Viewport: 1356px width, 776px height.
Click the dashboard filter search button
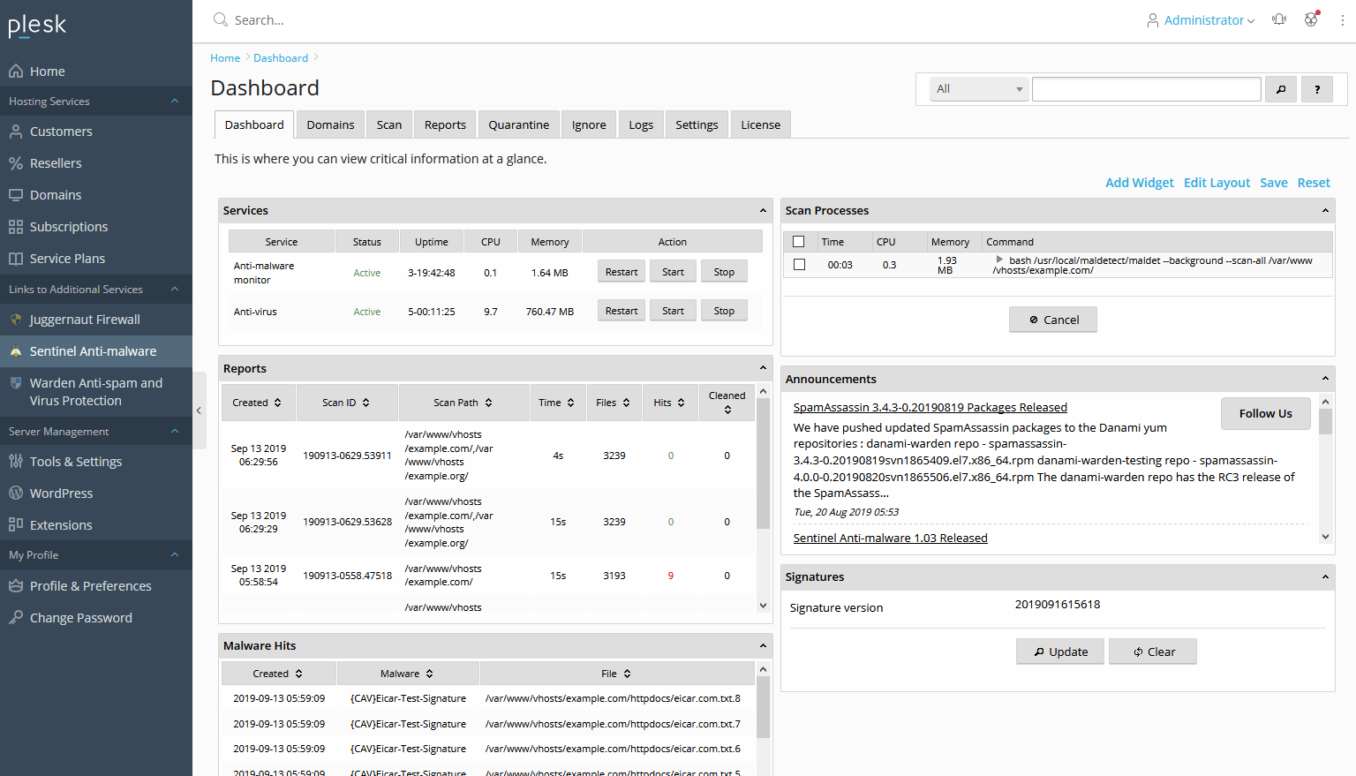(x=1281, y=89)
